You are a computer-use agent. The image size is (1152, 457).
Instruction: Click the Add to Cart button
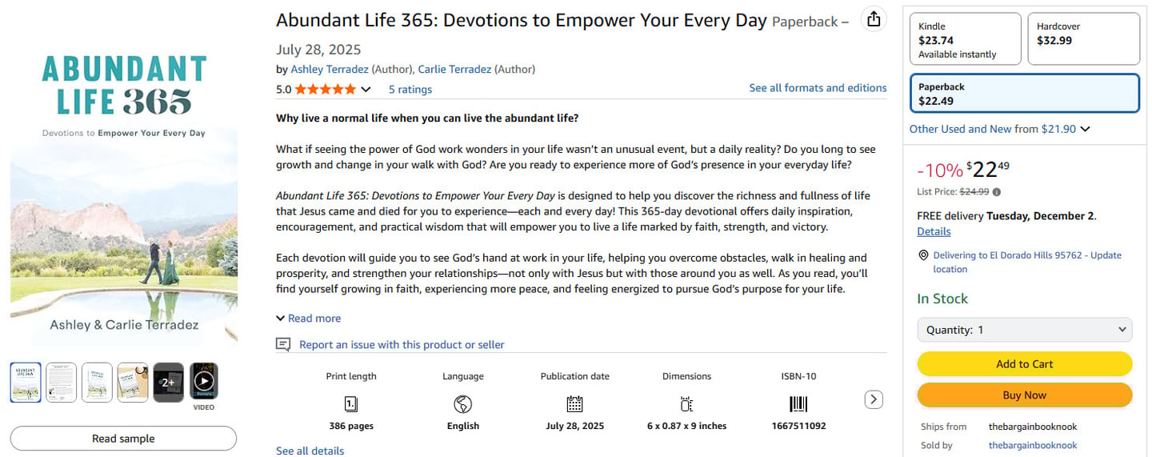(1024, 364)
